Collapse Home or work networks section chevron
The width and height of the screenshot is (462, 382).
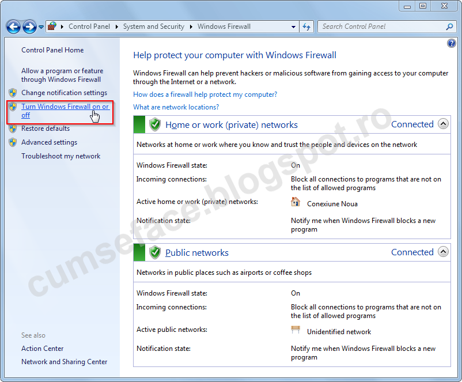coord(443,124)
